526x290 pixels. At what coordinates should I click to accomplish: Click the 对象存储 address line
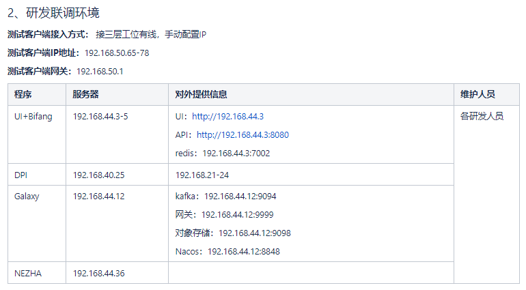coord(233,233)
